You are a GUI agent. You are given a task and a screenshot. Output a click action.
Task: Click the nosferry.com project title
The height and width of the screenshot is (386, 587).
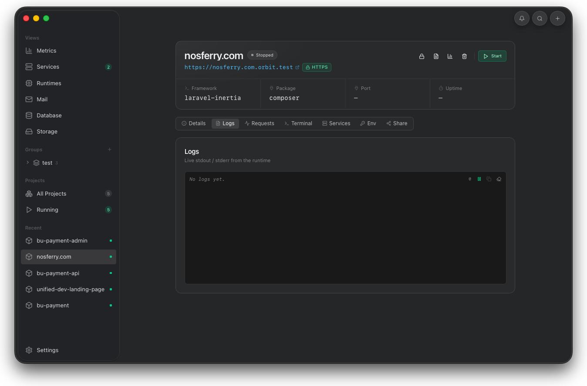point(214,56)
